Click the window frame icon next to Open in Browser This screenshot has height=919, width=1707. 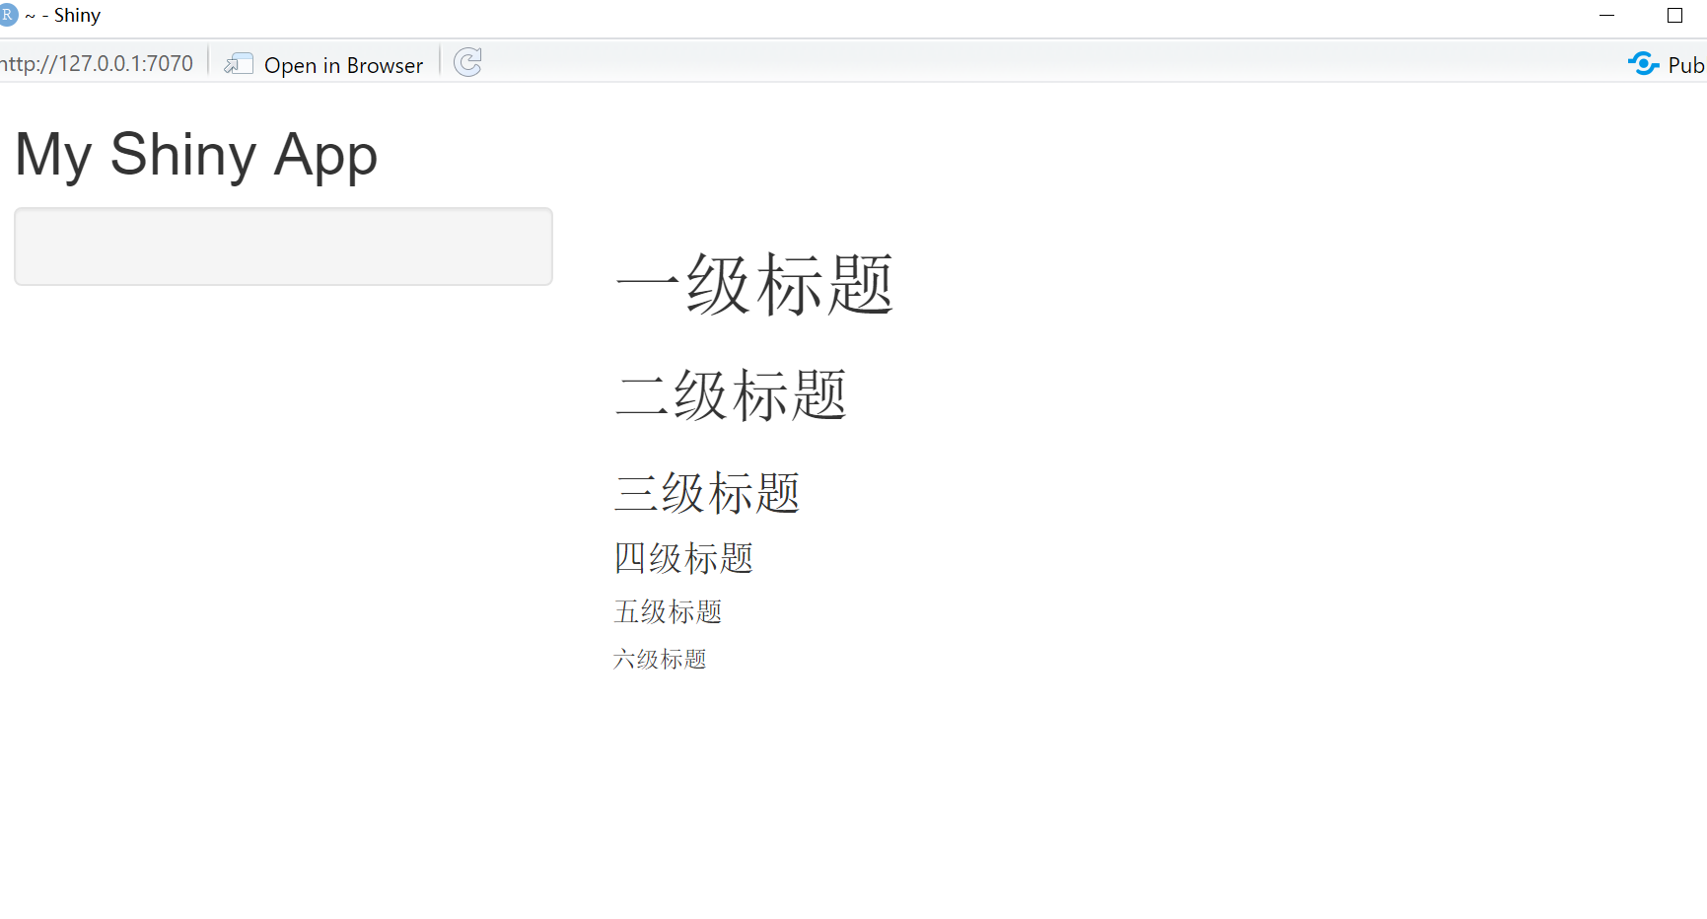[x=238, y=63]
